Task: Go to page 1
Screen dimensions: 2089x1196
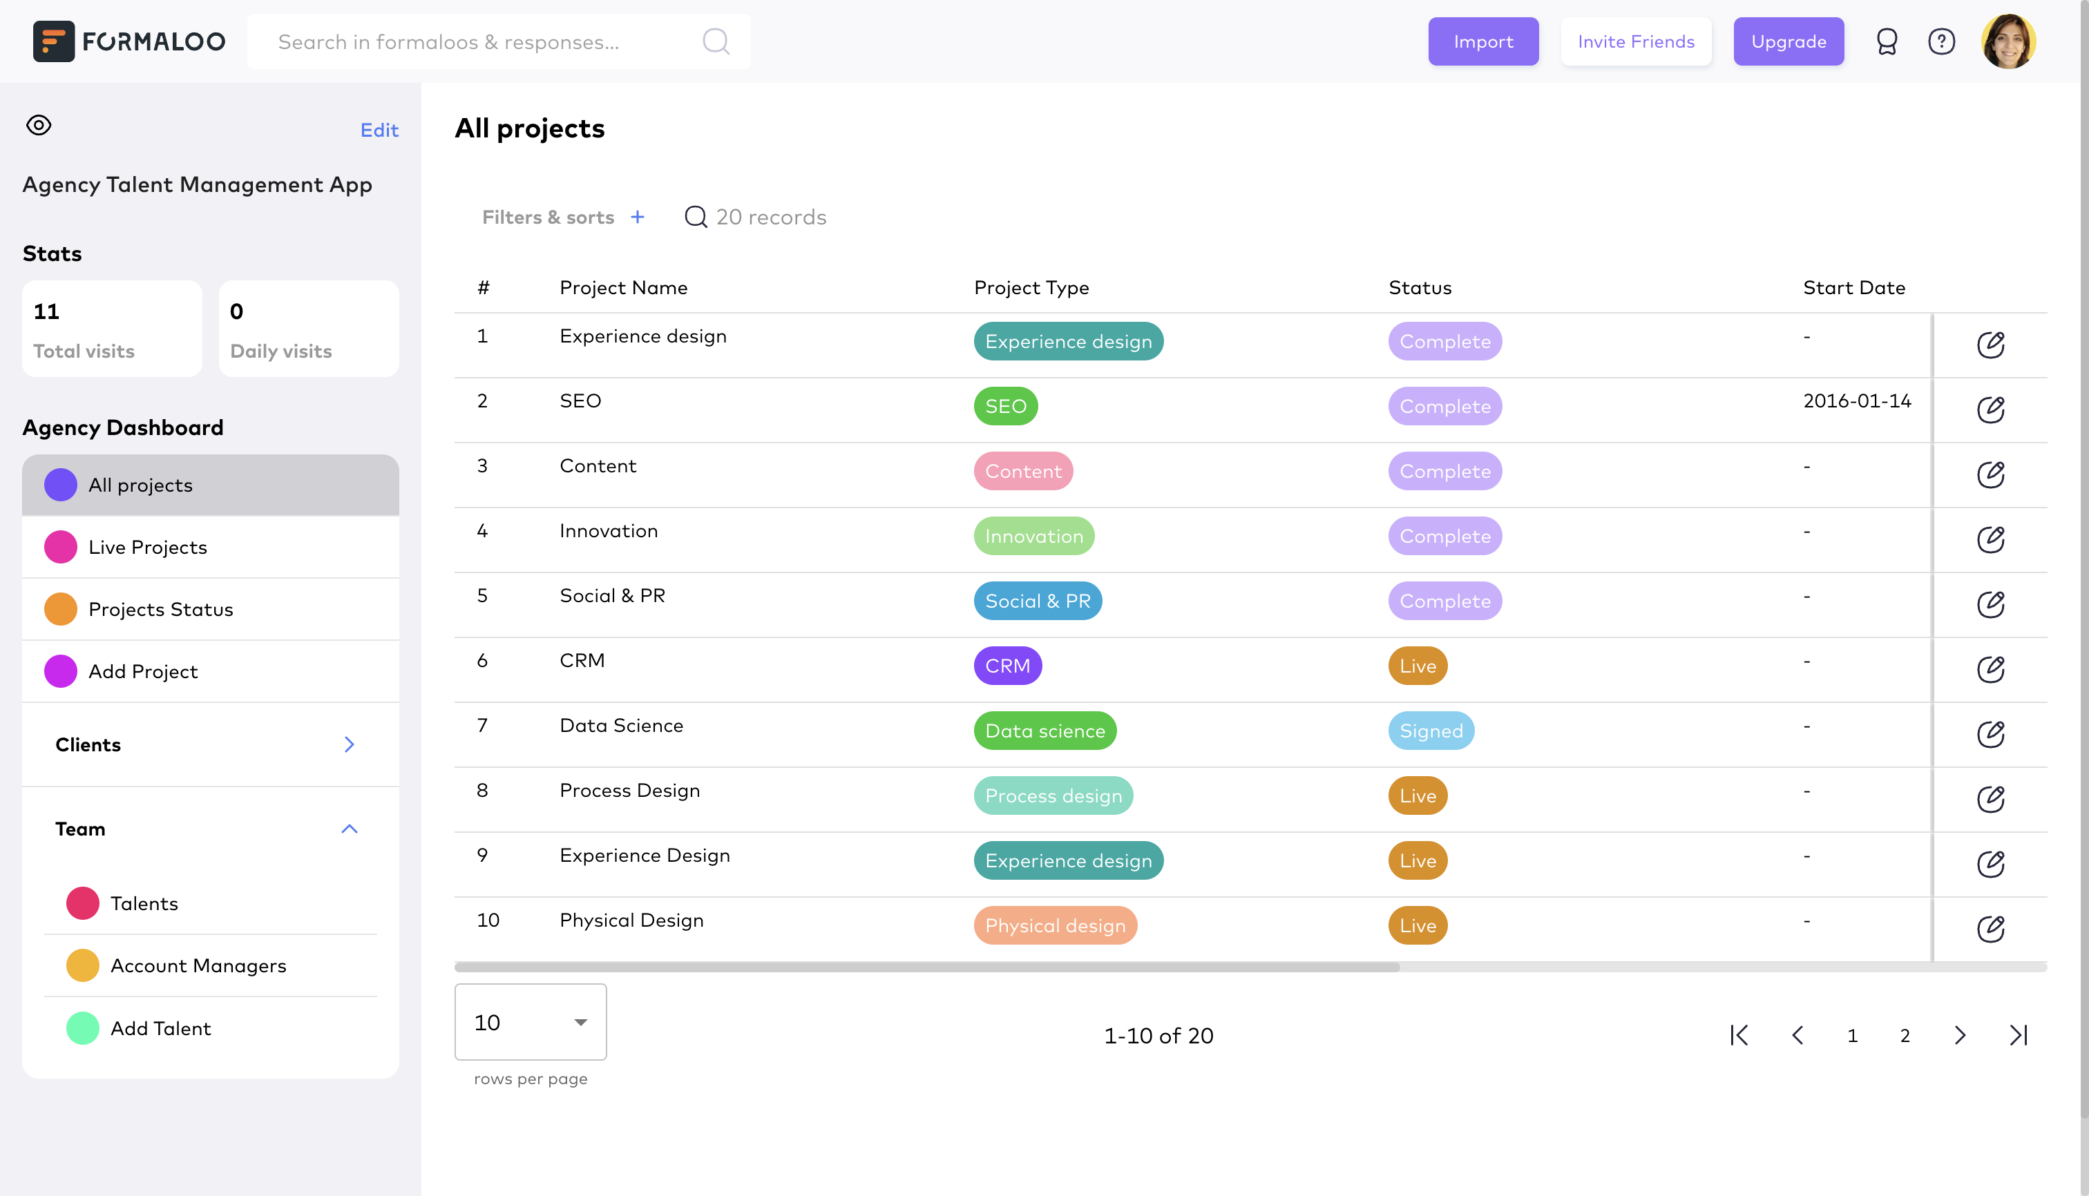Action: pos(1852,1035)
